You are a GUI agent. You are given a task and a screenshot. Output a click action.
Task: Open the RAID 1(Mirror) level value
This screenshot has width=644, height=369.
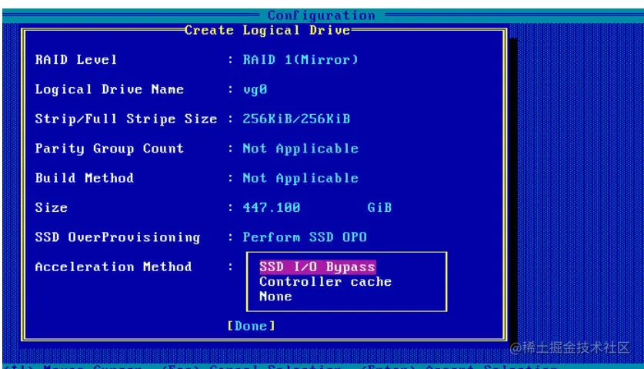pos(300,59)
